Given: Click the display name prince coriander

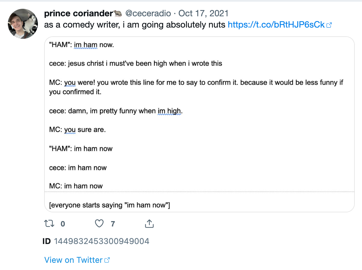Looking at the screenshot, I should point(78,13).
